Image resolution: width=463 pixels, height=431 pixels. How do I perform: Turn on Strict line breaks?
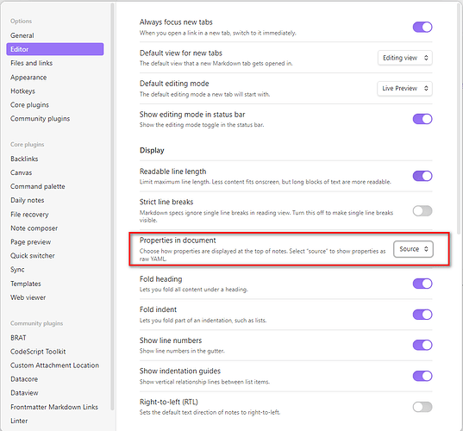pos(422,211)
